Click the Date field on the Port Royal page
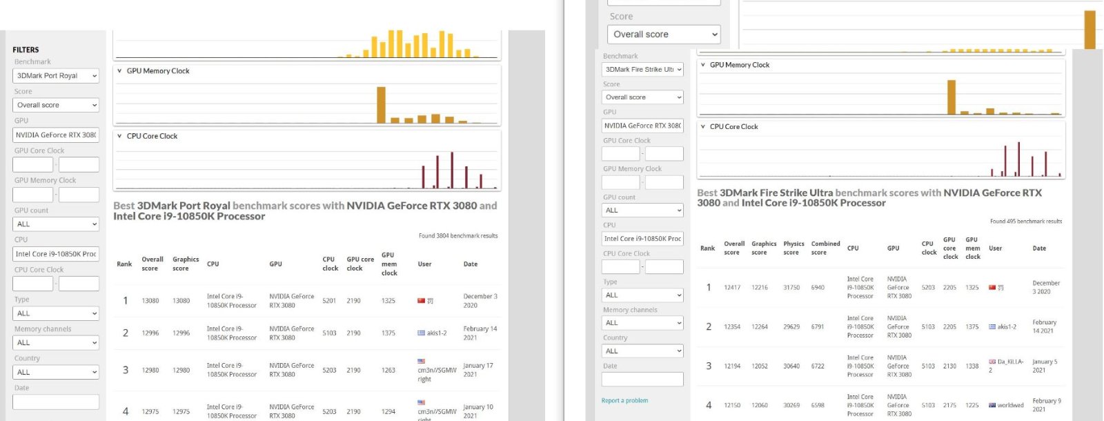The width and height of the screenshot is (1104, 421). coord(56,402)
